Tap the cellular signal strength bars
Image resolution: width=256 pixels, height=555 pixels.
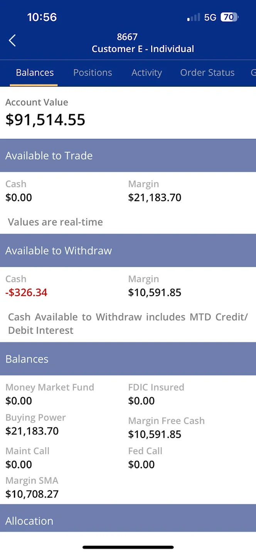pyautogui.click(x=193, y=17)
